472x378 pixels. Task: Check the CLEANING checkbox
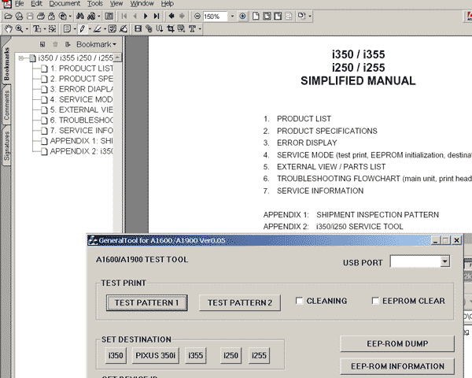coord(299,301)
